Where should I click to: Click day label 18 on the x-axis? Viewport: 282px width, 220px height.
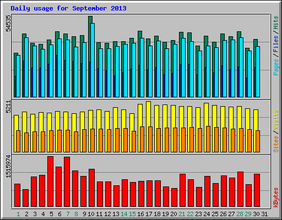point(157,214)
